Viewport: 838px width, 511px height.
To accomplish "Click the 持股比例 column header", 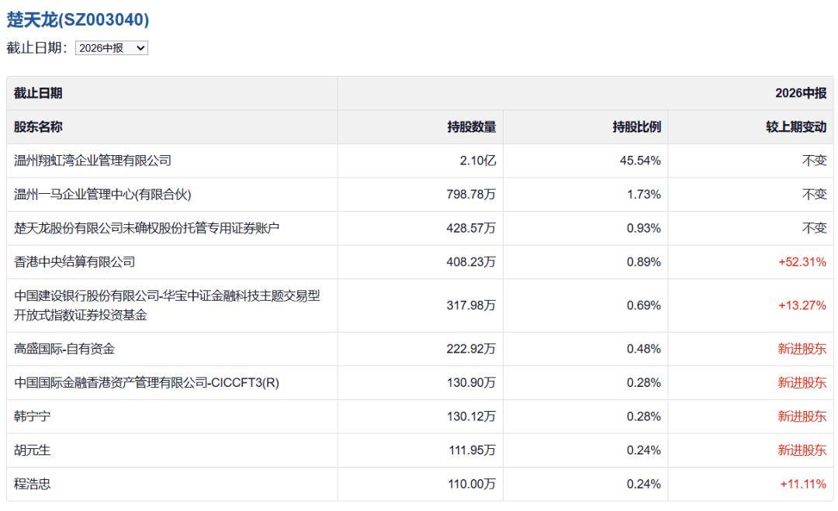I will pos(636,127).
